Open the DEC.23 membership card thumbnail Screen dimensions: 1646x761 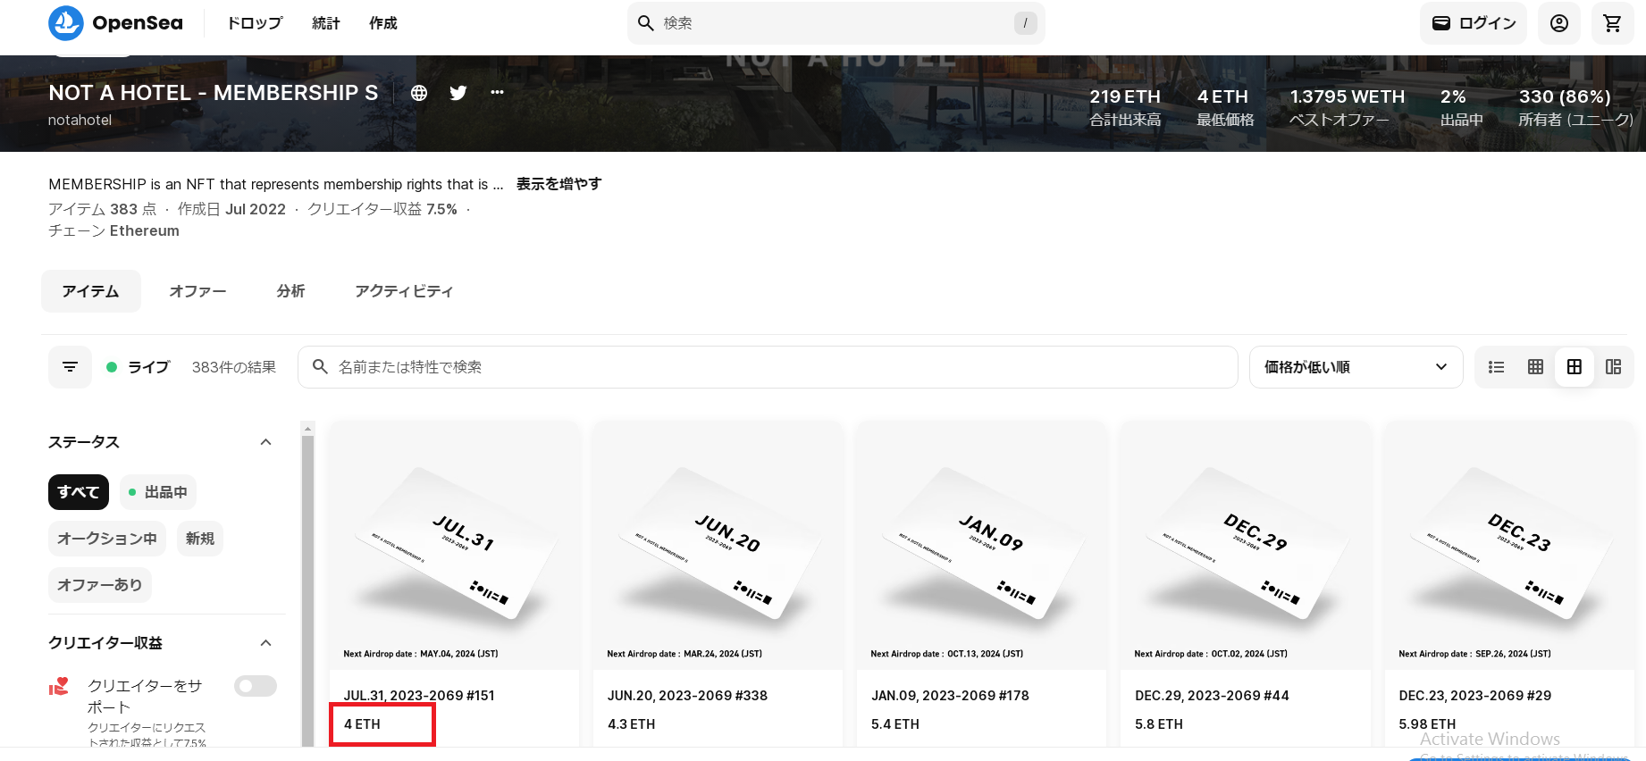(x=1509, y=545)
